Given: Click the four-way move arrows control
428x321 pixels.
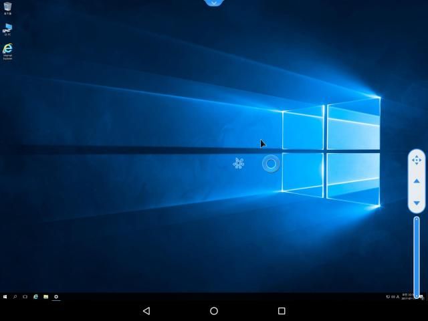Looking at the screenshot, I should (x=417, y=160).
